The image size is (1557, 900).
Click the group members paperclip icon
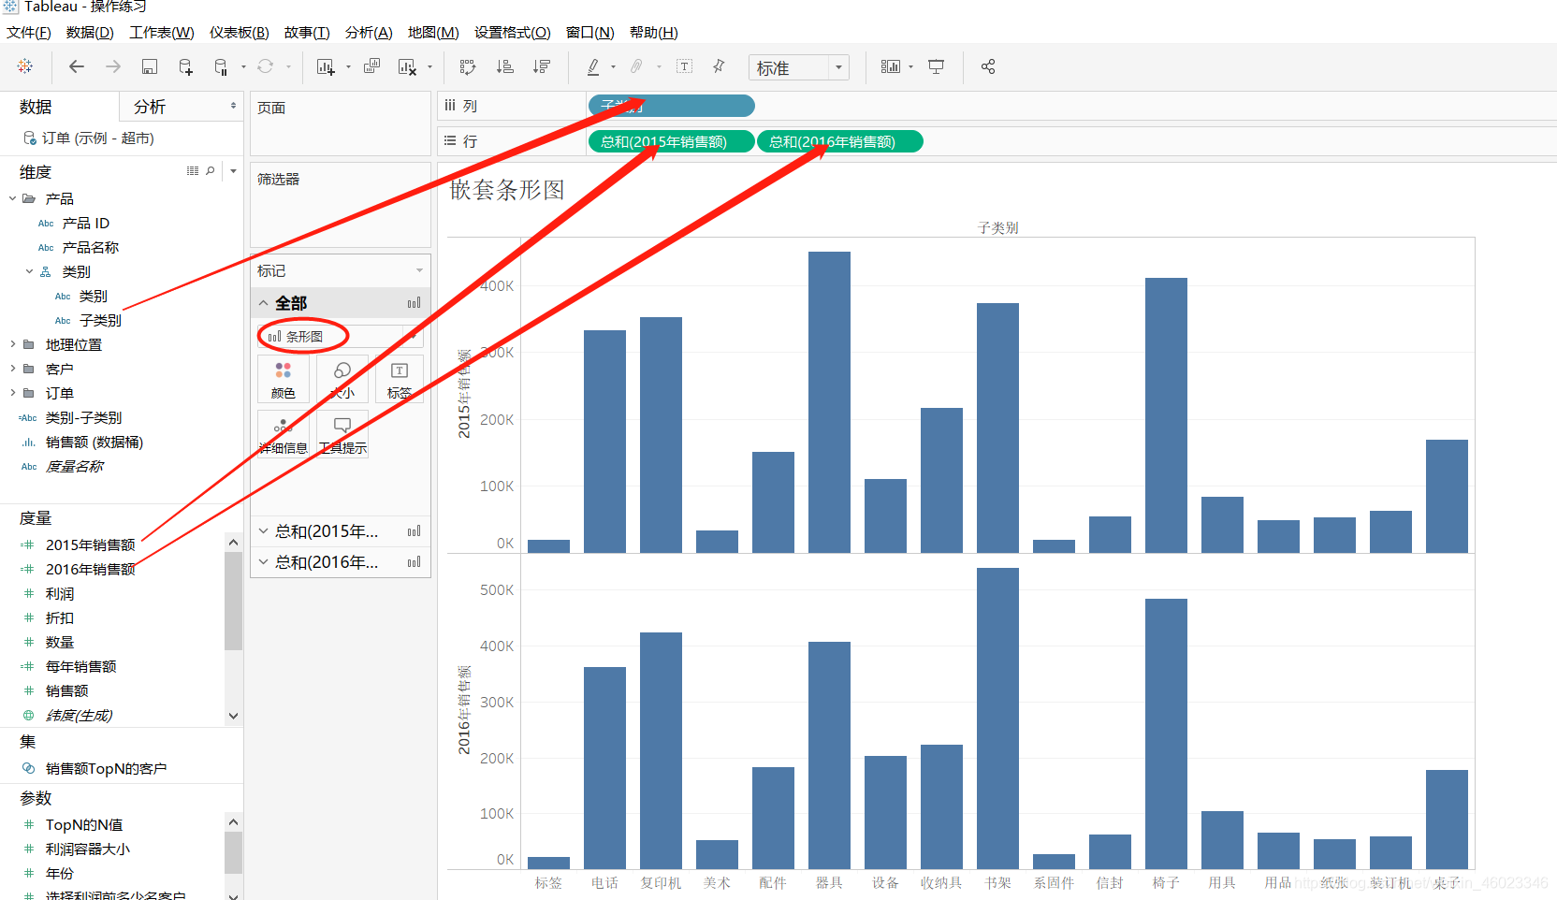point(636,66)
